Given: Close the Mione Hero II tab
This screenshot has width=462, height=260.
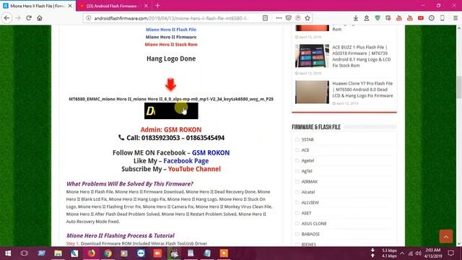Looking at the screenshot, I should point(70,6).
